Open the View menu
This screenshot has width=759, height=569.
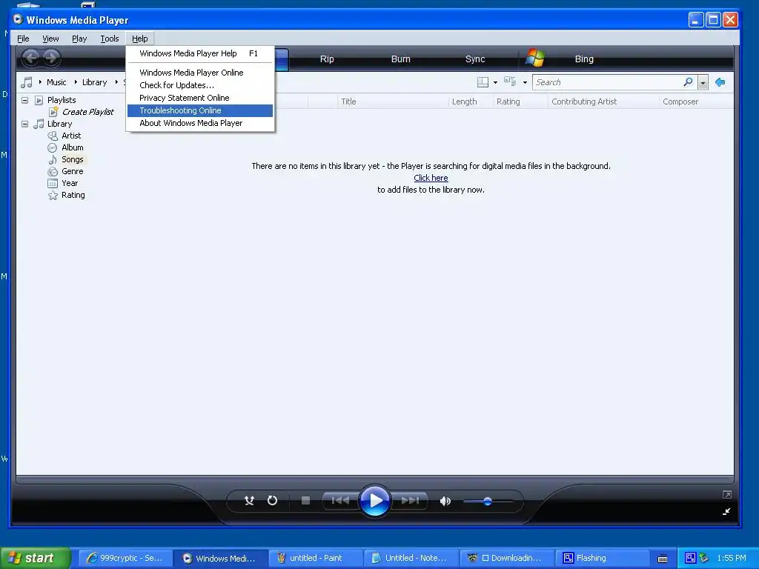click(x=50, y=39)
